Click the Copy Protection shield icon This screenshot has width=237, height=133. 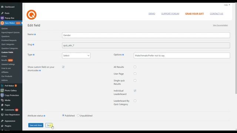pyautogui.click(x=2, y=95)
